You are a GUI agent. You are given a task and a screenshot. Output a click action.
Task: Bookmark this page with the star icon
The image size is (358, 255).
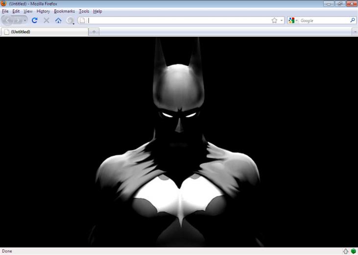coord(274,21)
